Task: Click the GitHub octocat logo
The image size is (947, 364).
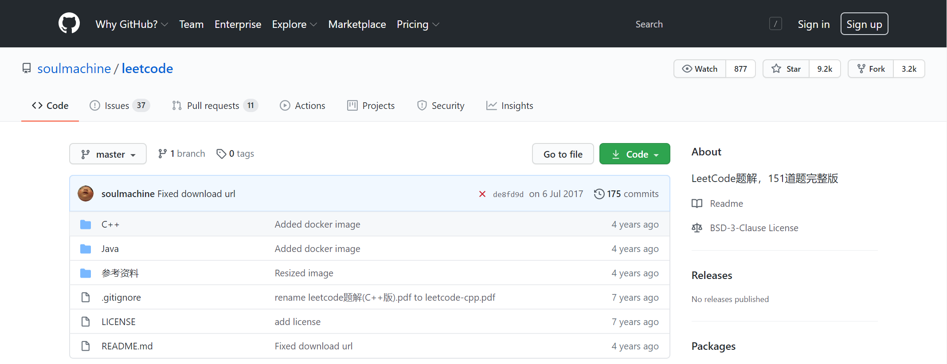Action: coord(69,23)
